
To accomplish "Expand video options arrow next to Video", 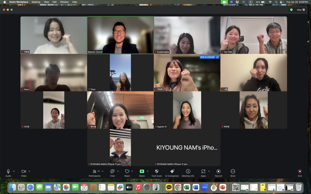I will [29, 171].
